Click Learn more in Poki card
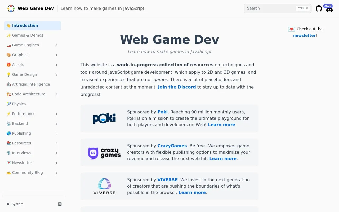Image resolution: width=339 pixels, height=212 pixels. (221, 125)
